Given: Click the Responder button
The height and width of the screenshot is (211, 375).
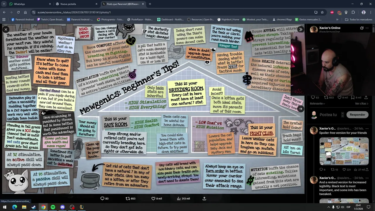Looking at the screenshot, I should coord(357,115).
